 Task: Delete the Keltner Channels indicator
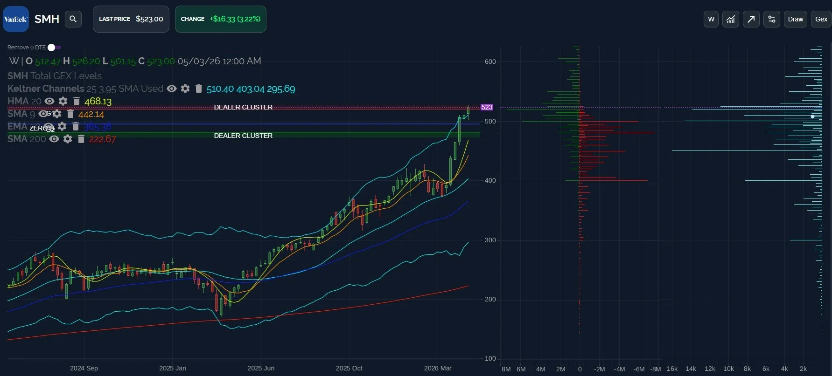[x=199, y=89]
